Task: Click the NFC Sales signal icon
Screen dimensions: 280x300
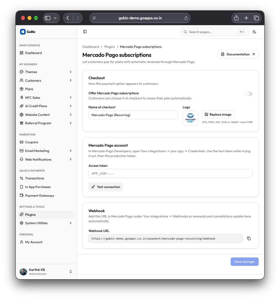Action: tap(22, 97)
